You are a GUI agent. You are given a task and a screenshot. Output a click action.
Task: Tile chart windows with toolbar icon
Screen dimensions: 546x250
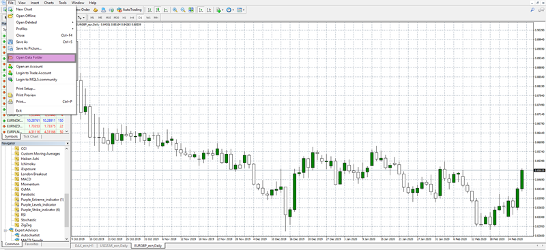click(x=191, y=10)
